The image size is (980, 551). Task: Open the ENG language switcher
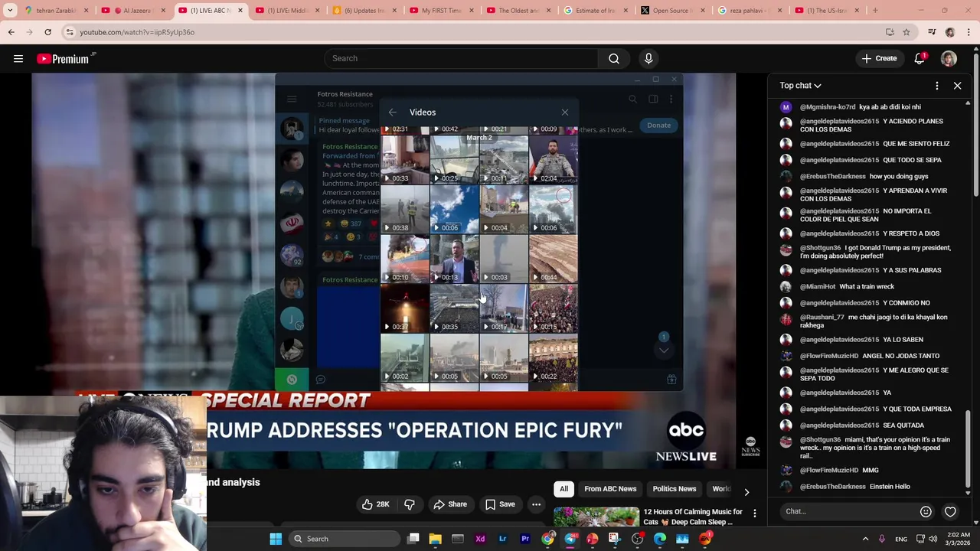point(901,539)
